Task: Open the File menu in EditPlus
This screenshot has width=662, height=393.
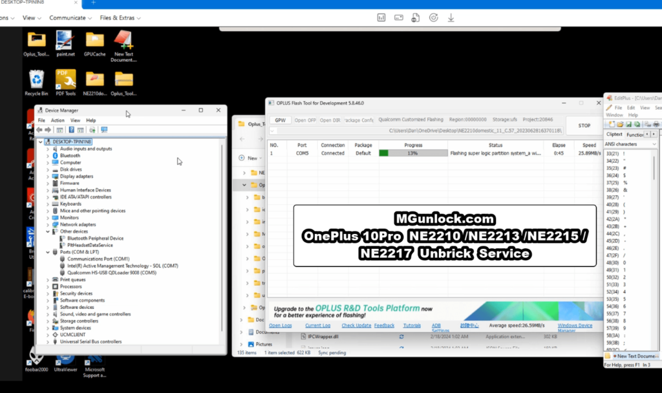Action: [618, 108]
